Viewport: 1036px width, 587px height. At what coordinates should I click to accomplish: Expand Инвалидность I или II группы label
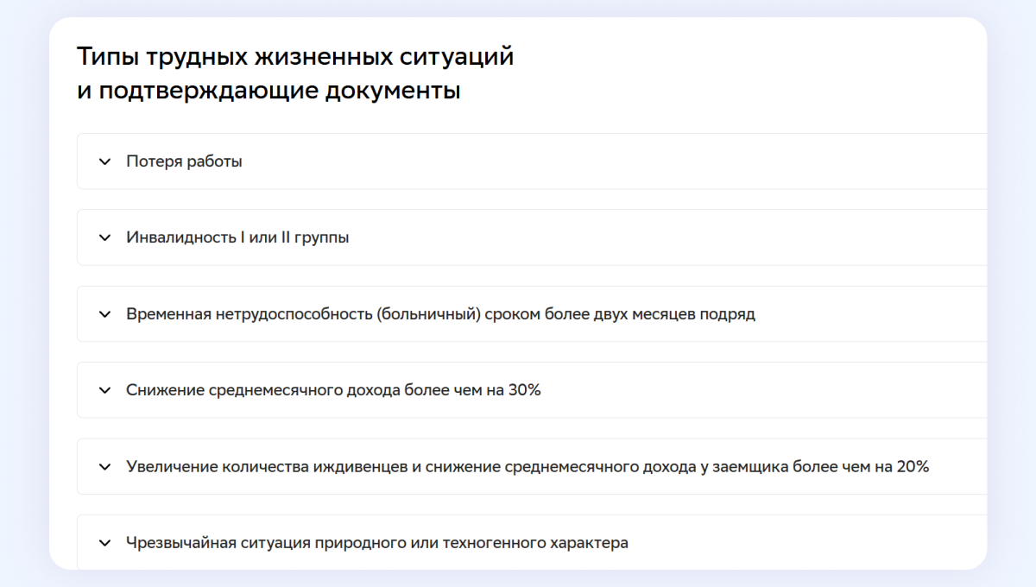[x=237, y=237]
